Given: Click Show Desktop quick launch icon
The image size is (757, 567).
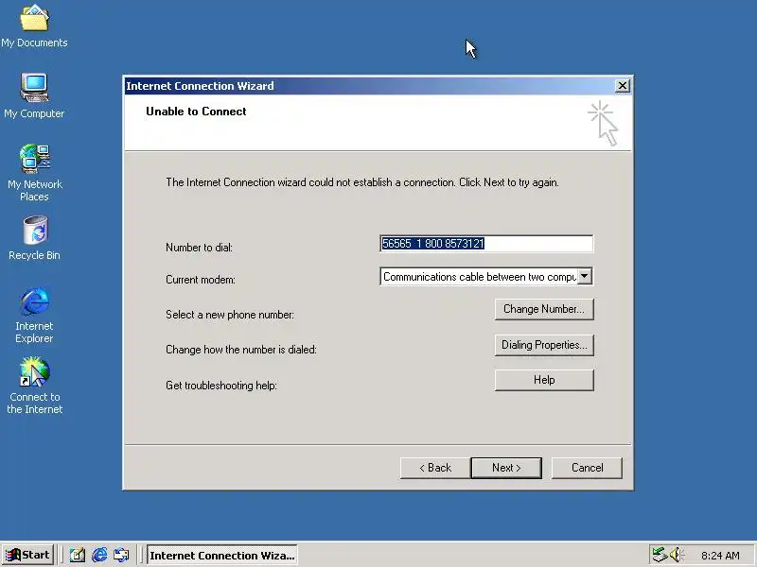Looking at the screenshot, I should click(x=78, y=555).
